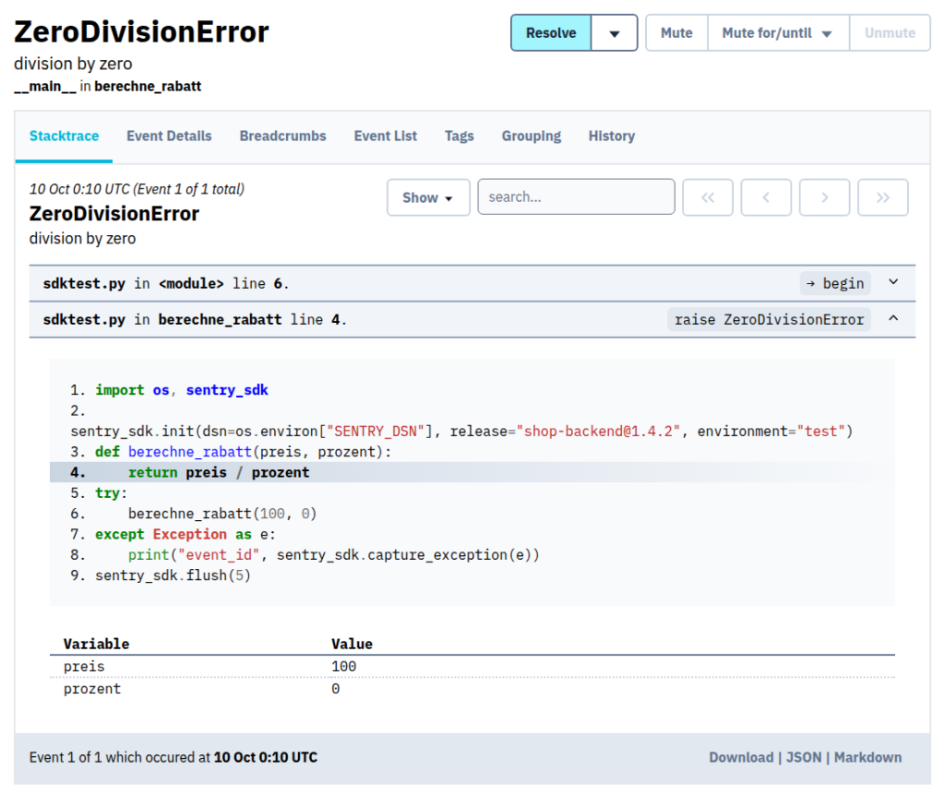Click value '100' in variables table
The image size is (945, 794).
[343, 667]
